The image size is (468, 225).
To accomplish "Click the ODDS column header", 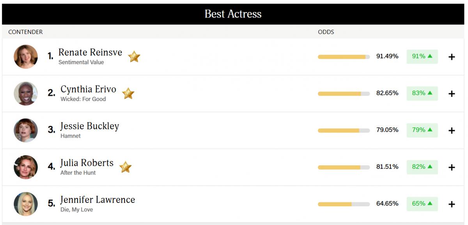I will pos(326,32).
